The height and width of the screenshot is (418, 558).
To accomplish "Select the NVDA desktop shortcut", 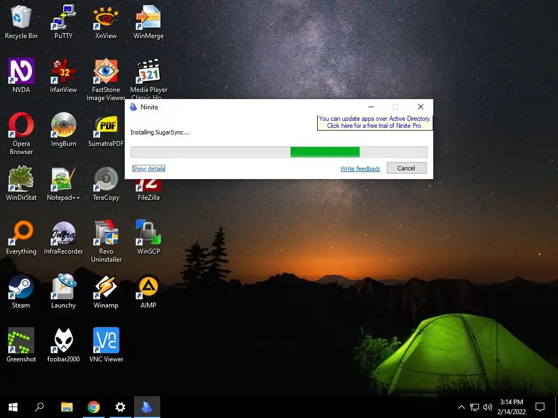I will click(21, 76).
